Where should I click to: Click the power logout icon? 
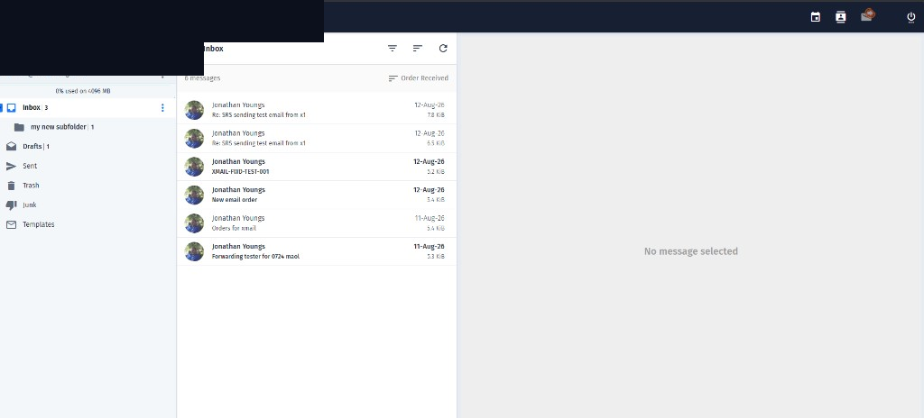911,17
